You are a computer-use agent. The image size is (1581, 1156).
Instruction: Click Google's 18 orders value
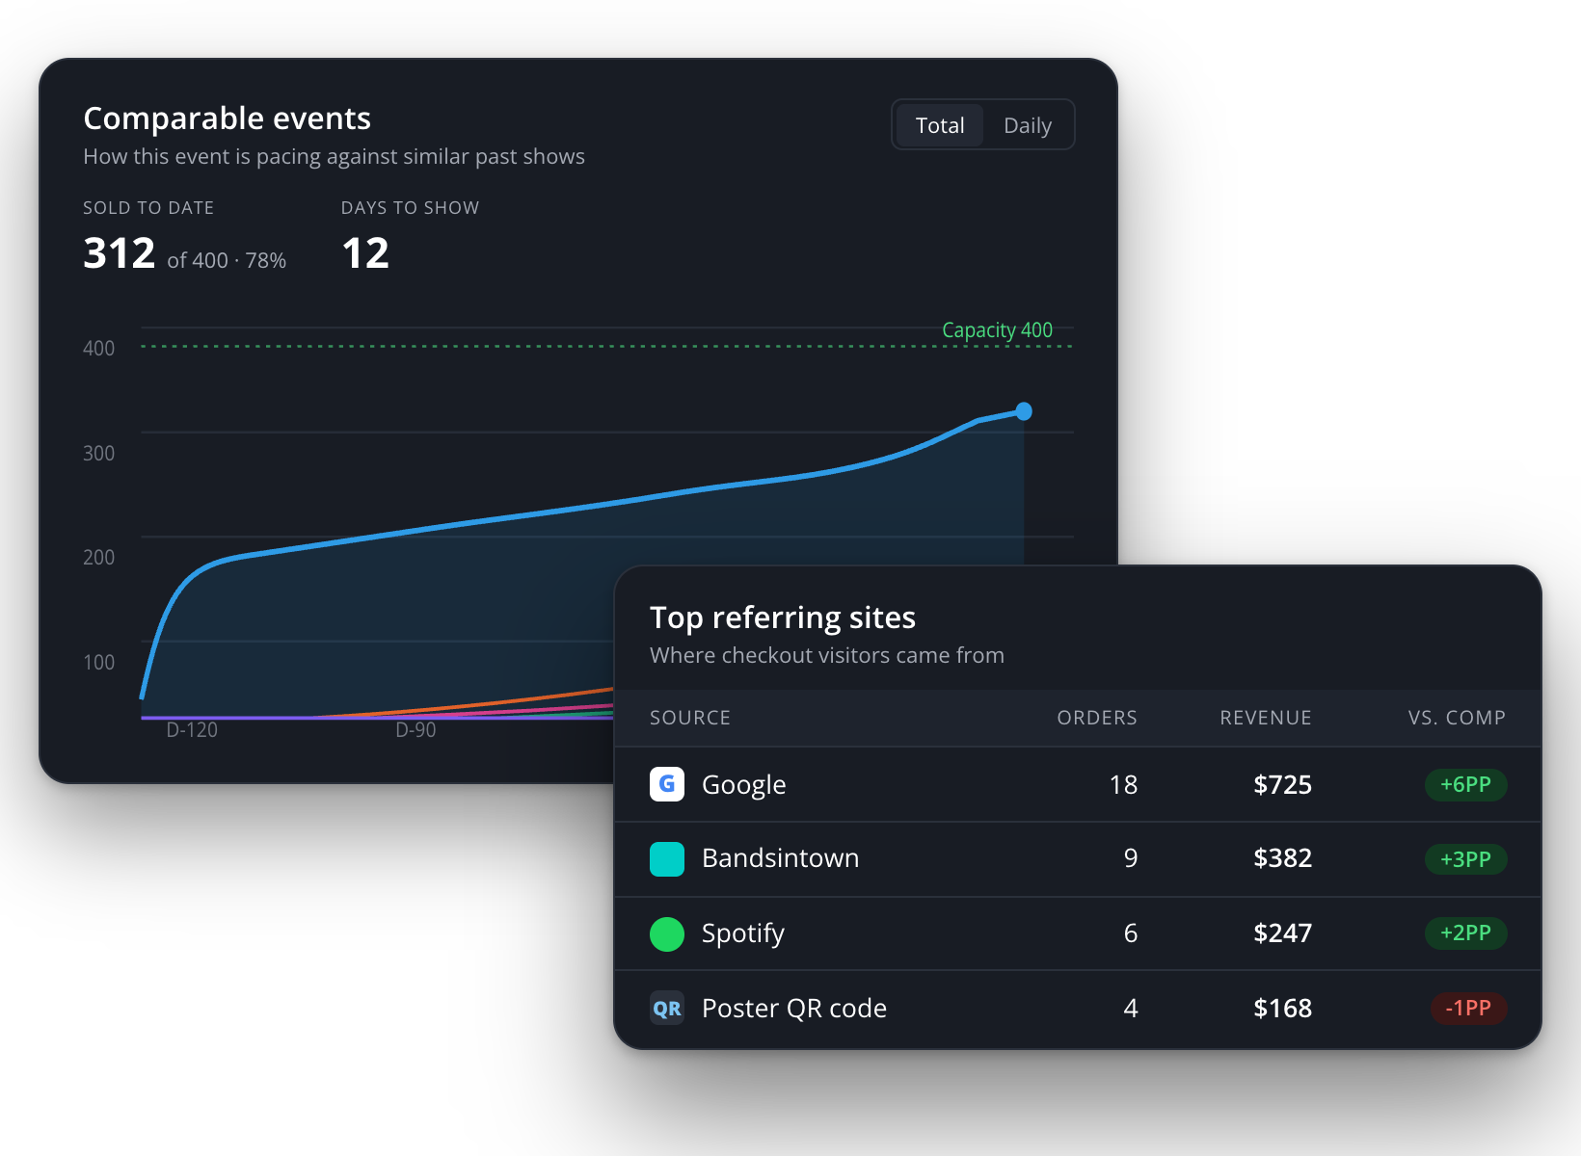1123,785
